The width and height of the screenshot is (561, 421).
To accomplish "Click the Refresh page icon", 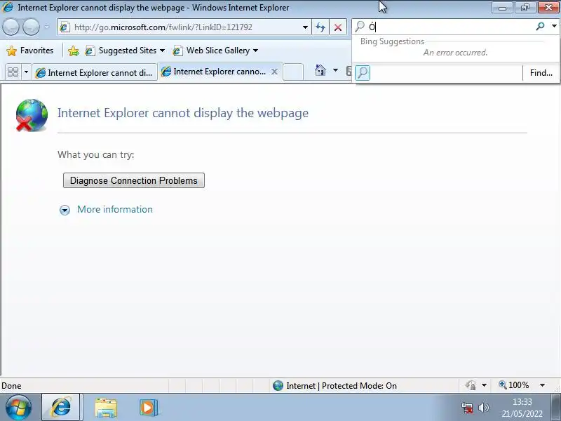I will click(x=320, y=27).
